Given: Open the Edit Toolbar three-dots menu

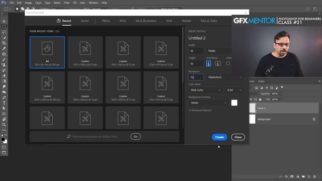Looking at the screenshot, I should (x=4, y=130).
